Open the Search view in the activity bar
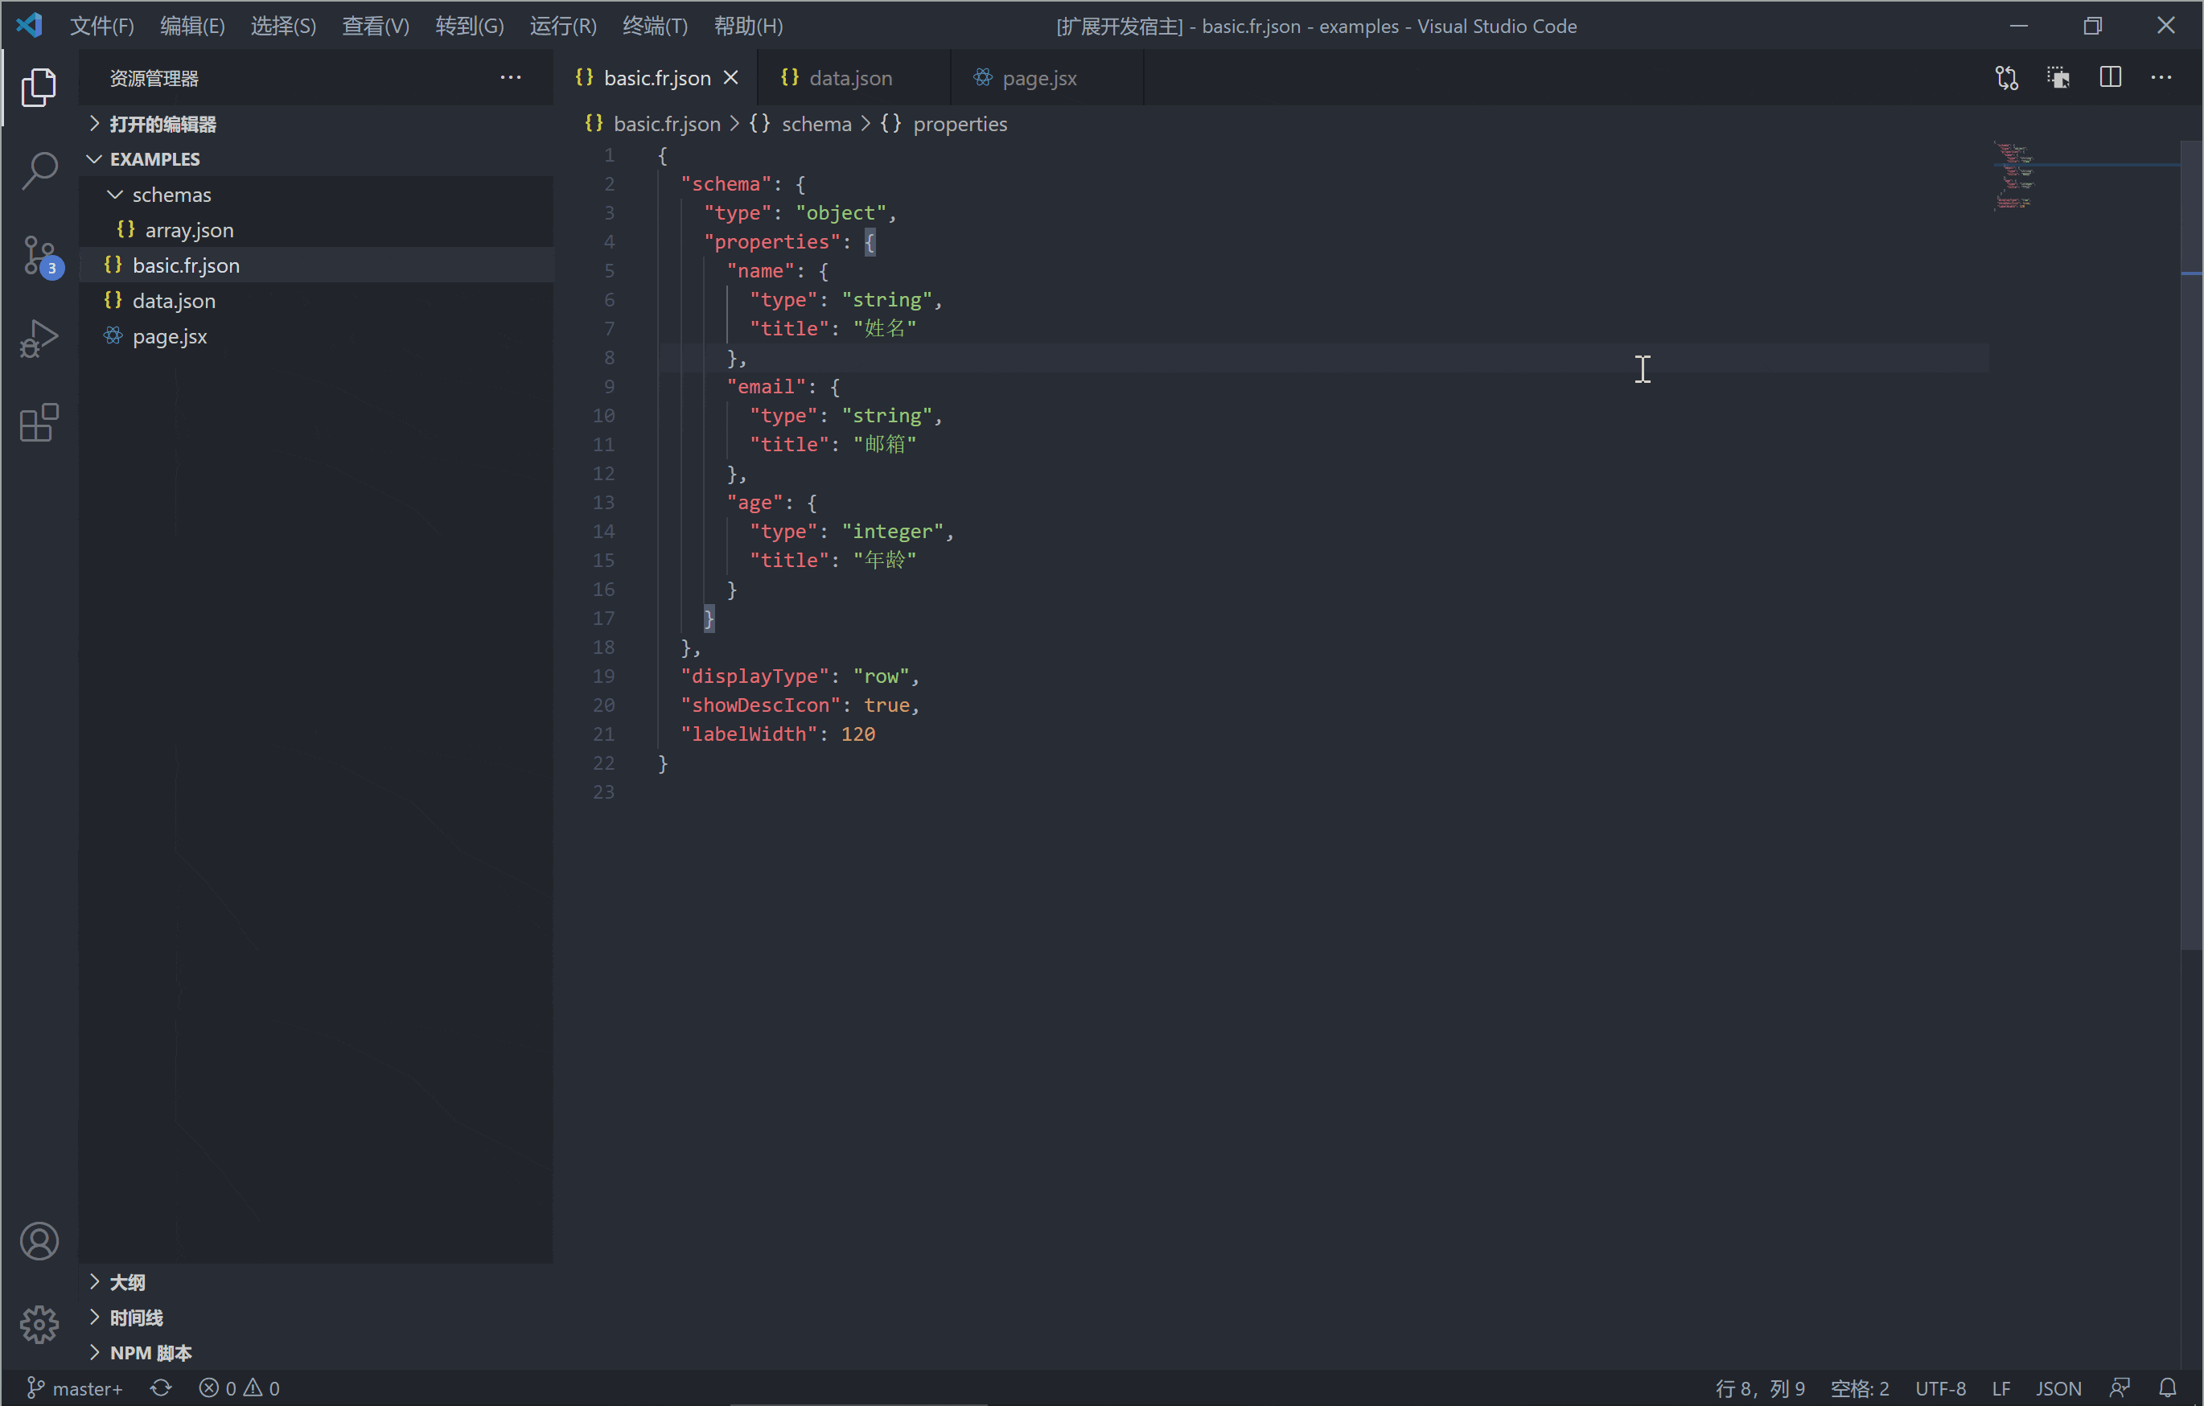The height and width of the screenshot is (1406, 2204). (x=39, y=171)
